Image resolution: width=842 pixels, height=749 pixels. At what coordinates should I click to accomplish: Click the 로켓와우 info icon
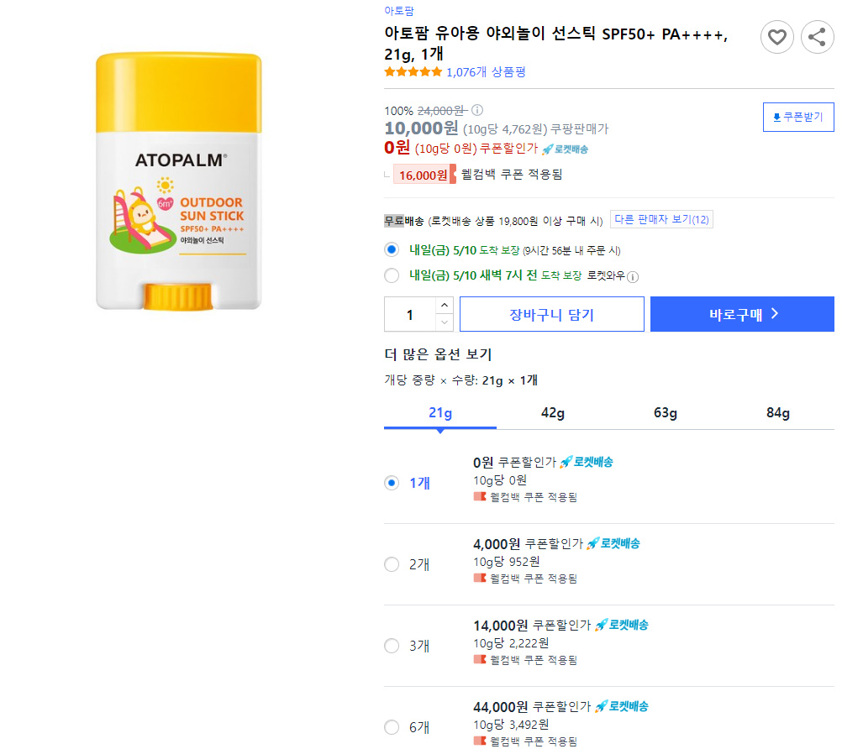[x=633, y=277]
